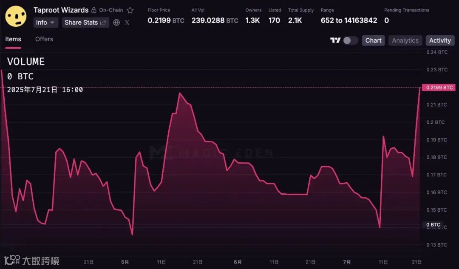Click the Taproot Wizards collection title

[x=61, y=10]
